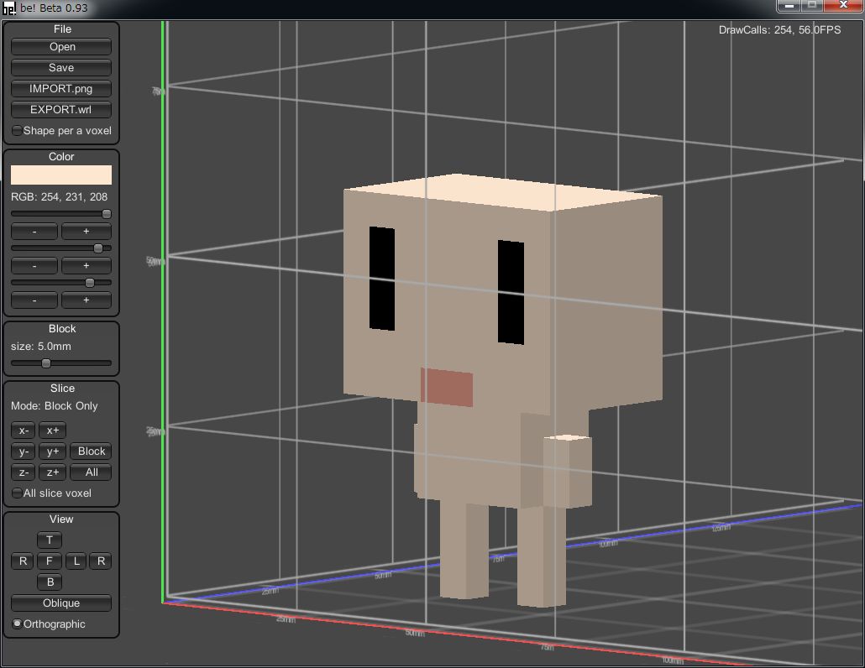This screenshot has height=668, width=865.
Task: Click the x+ slice button
Action: 52,431
